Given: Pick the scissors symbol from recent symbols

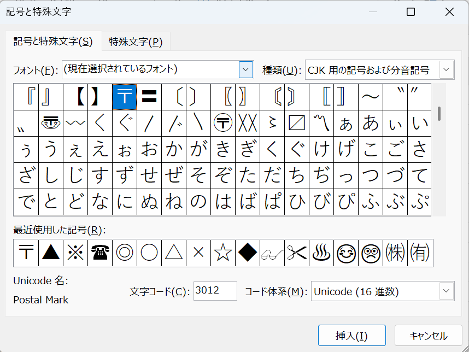Looking at the screenshot, I should click(x=297, y=253).
